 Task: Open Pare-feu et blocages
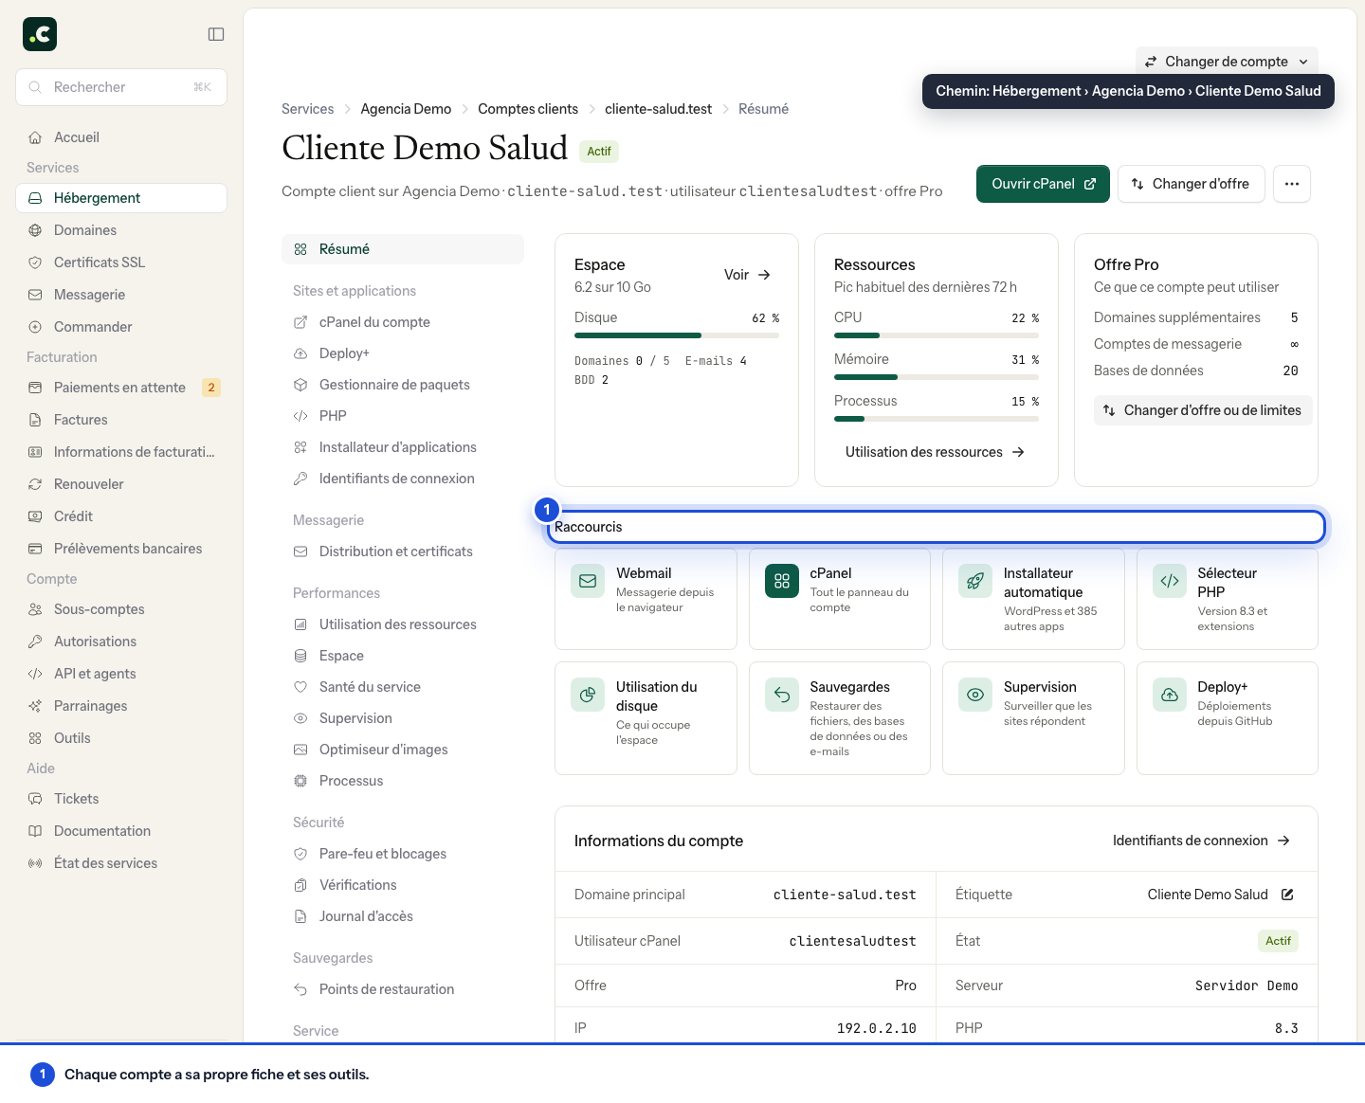(403, 854)
